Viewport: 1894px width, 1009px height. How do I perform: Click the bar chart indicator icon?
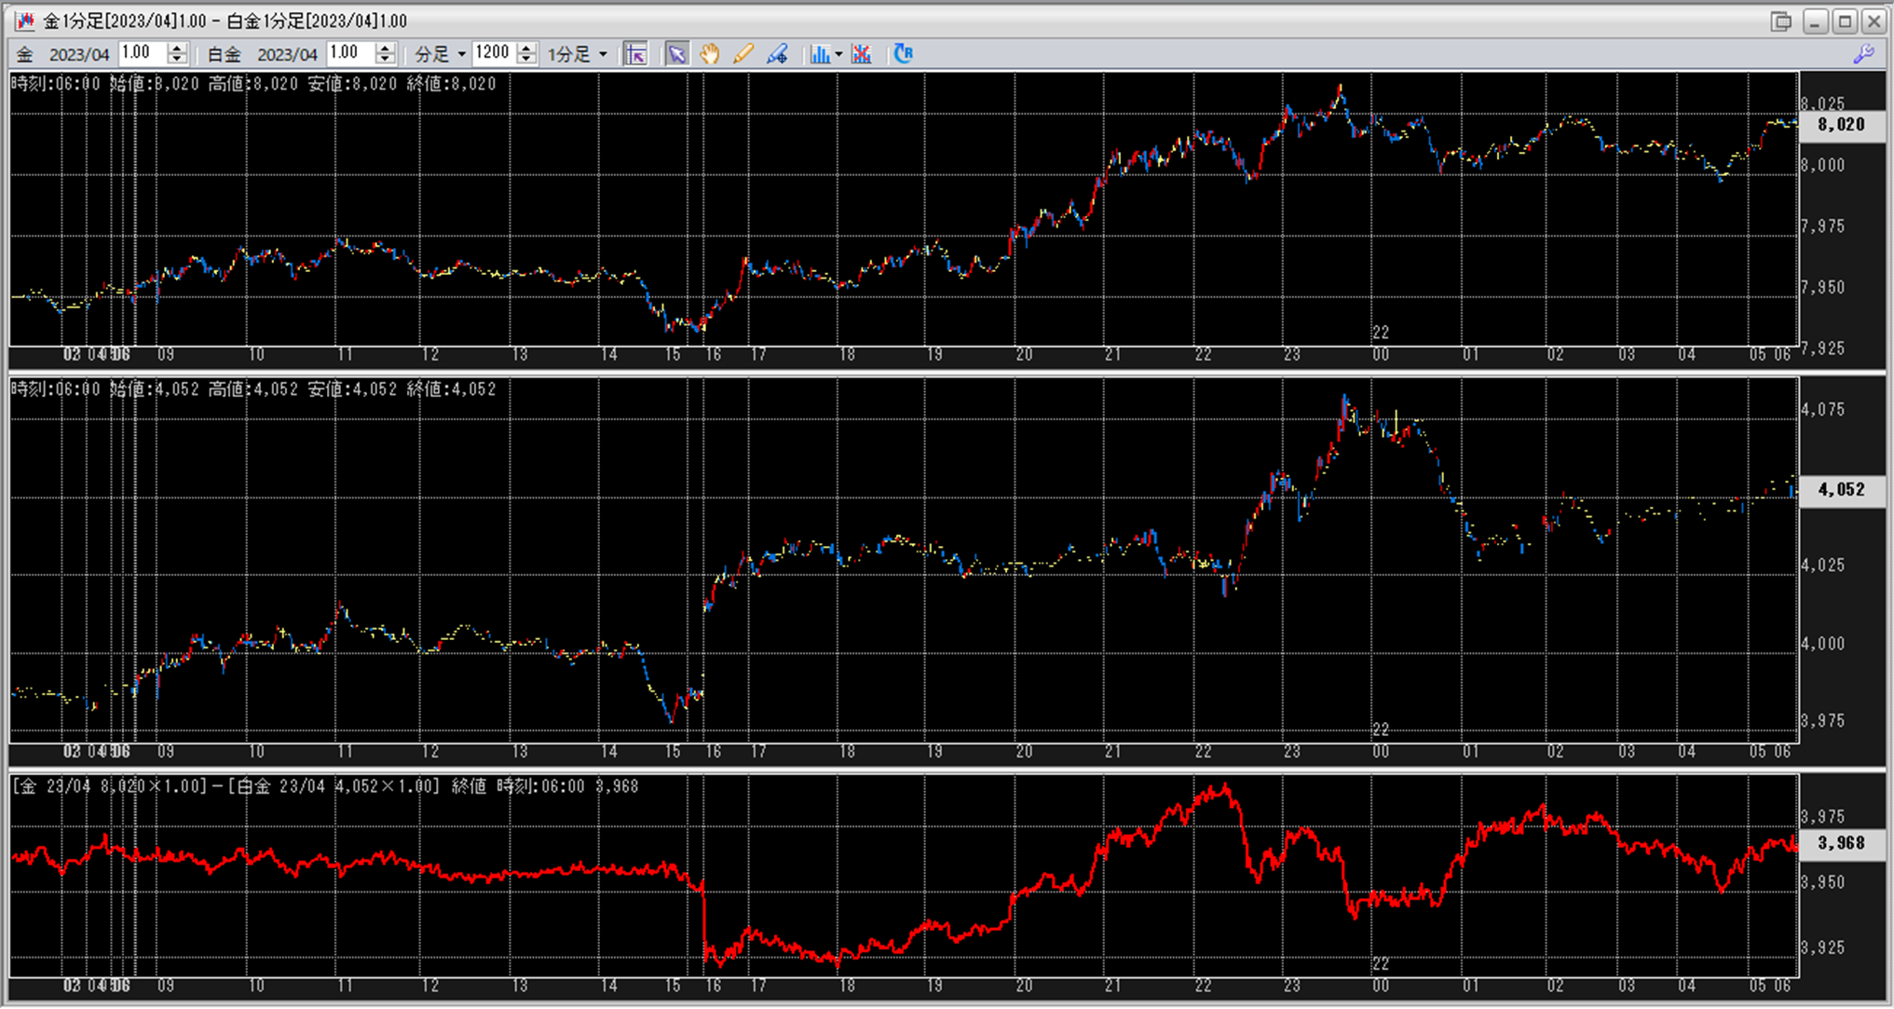819,54
